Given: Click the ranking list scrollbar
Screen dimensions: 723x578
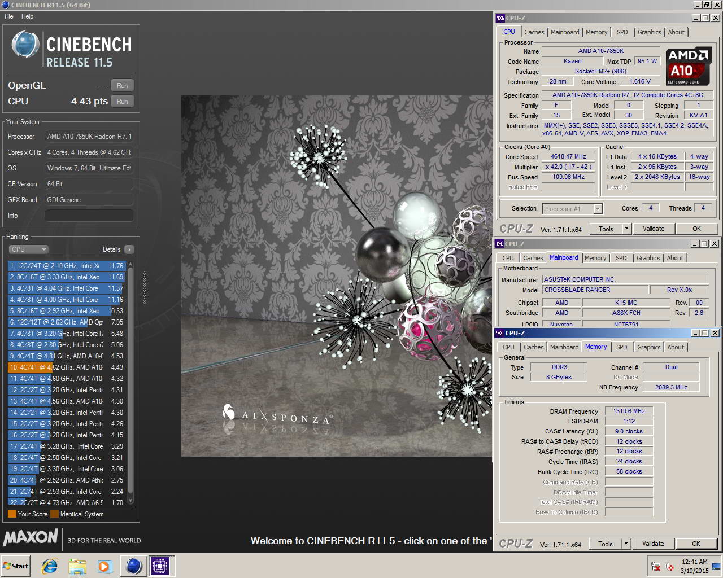Looking at the screenshot, I should click(130, 383).
